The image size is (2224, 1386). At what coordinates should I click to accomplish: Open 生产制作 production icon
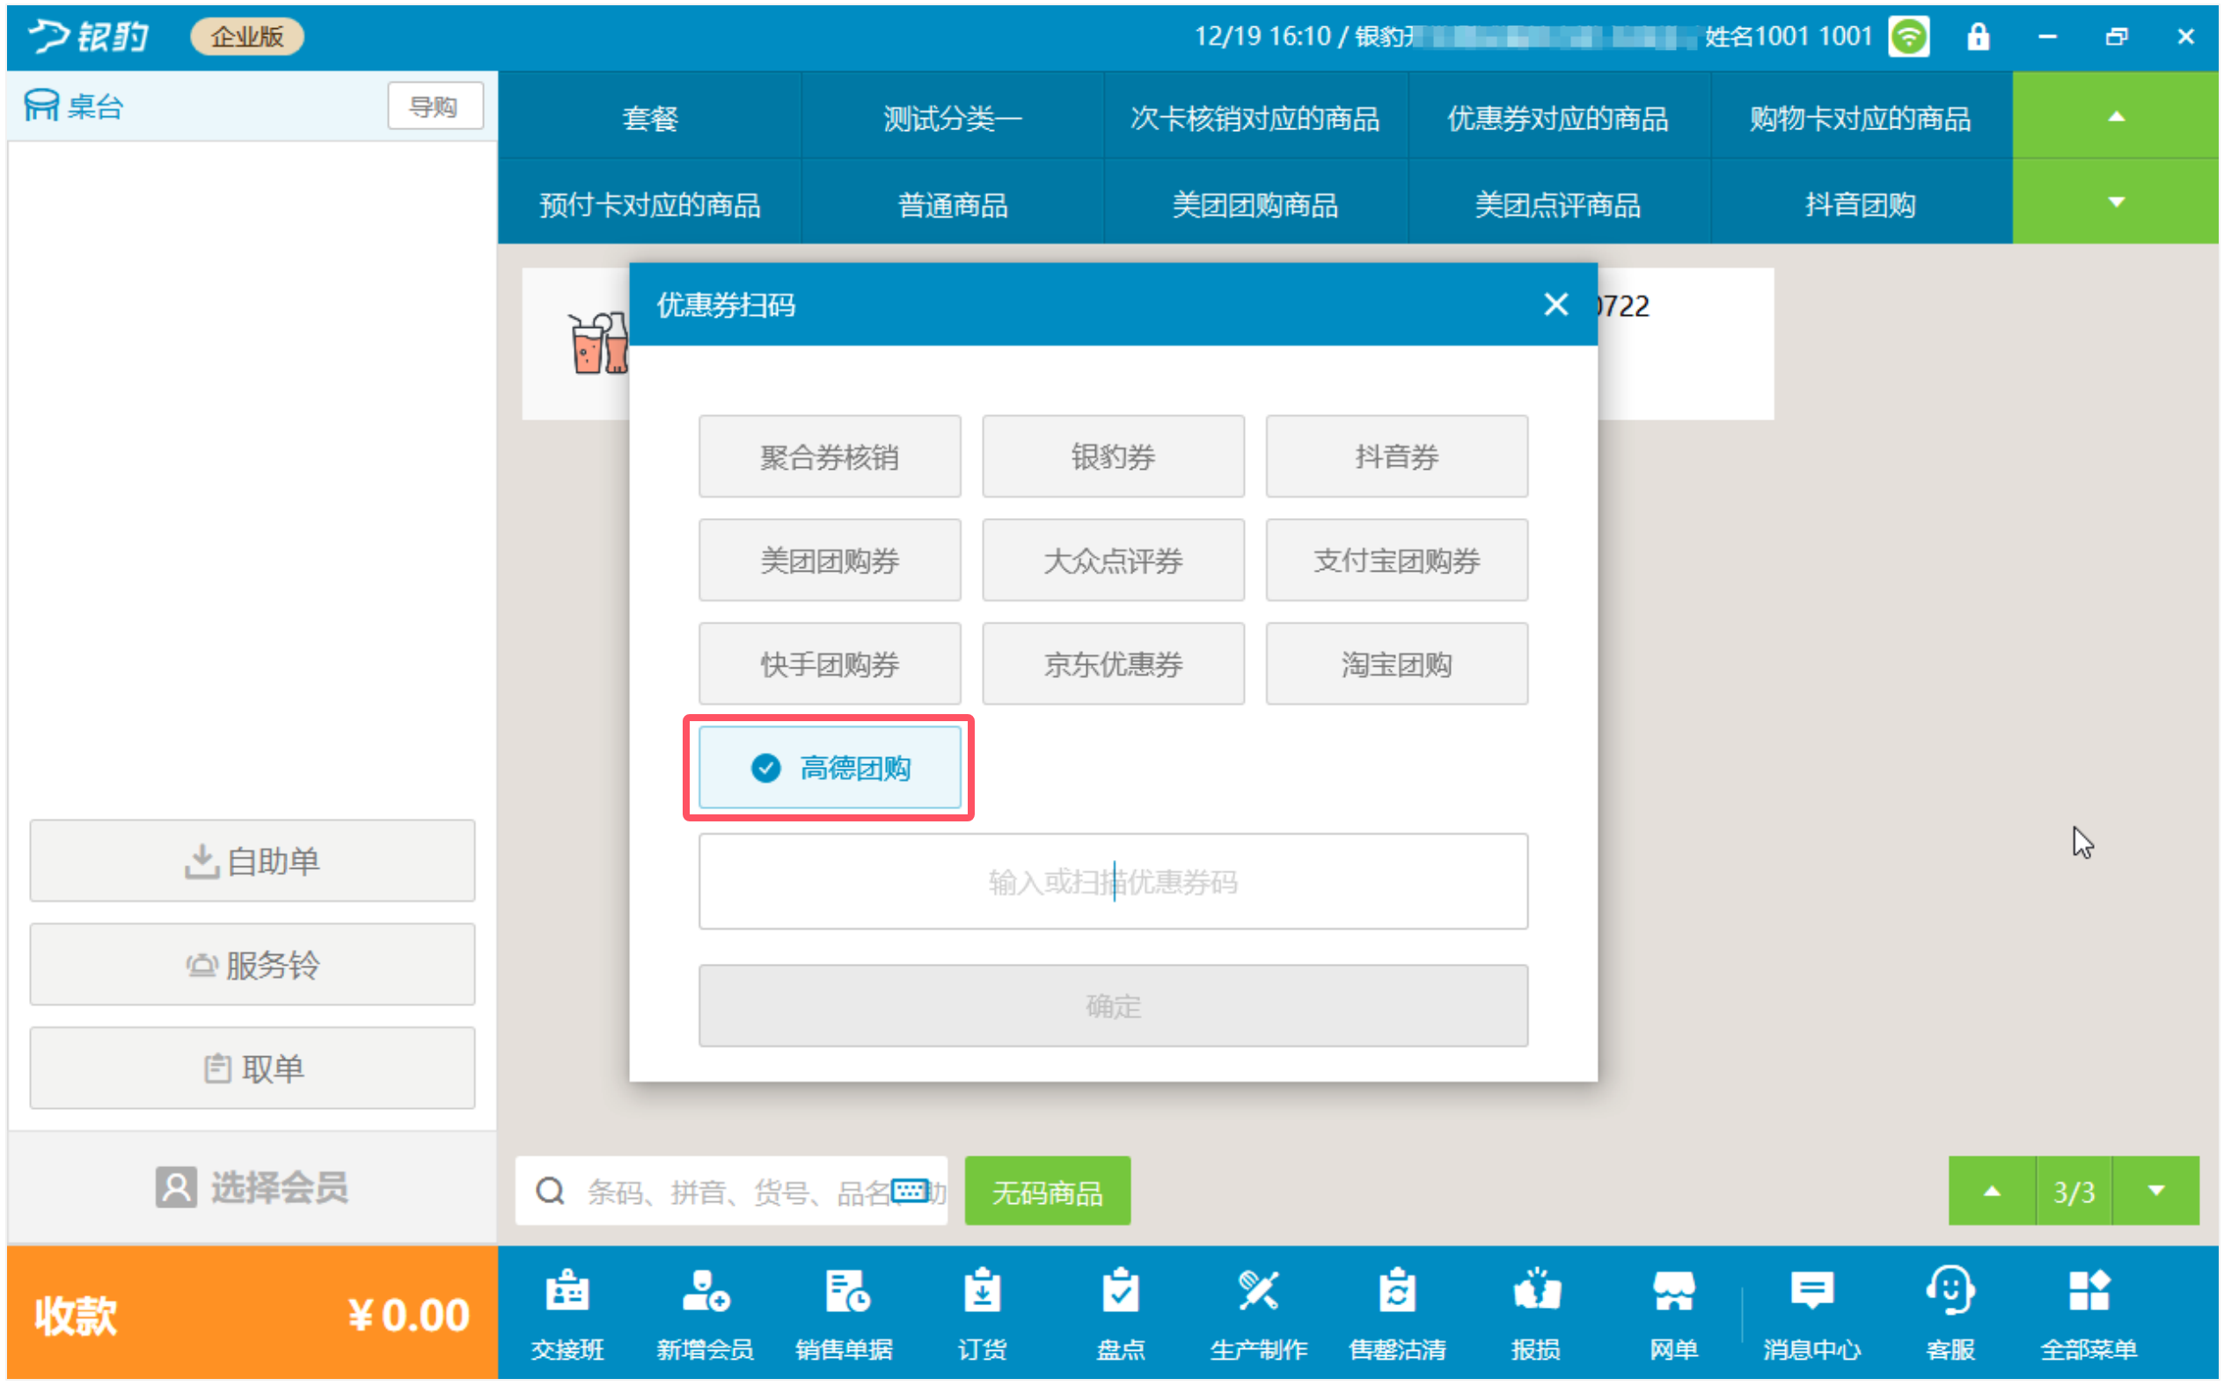(1258, 1313)
